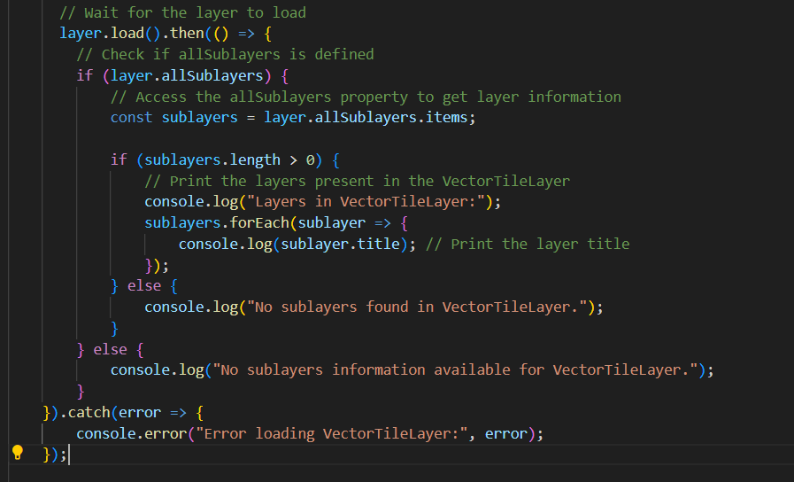Image resolution: width=794 pixels, height=482 pixels.
Task: Click the 'const sublayers = layer.allSublayers.items;' line
Action: tap(293, 118)
